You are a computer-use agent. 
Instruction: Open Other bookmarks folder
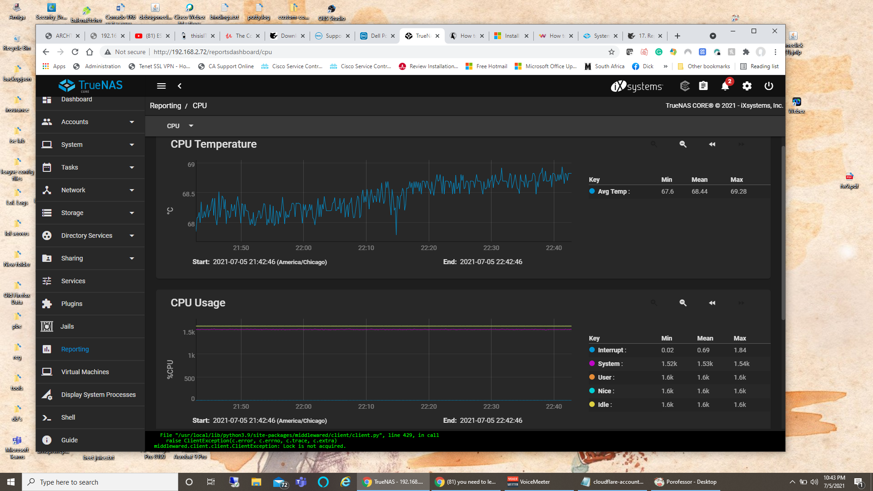[x=703, y=66]
